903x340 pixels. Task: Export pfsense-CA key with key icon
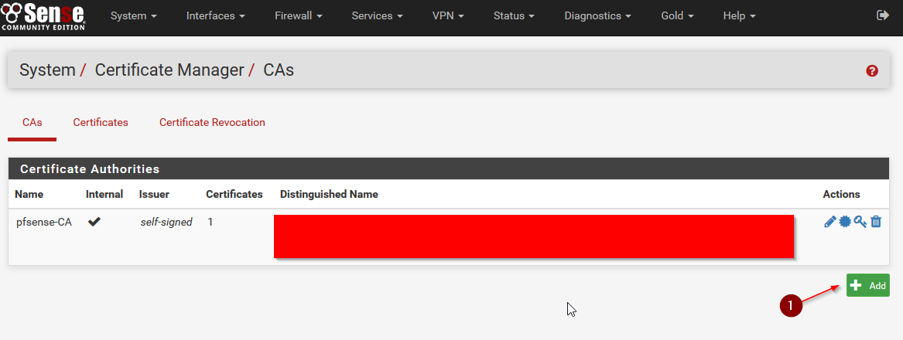pos(860,222)
